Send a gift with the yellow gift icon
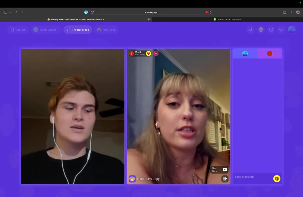 (277, 179)
